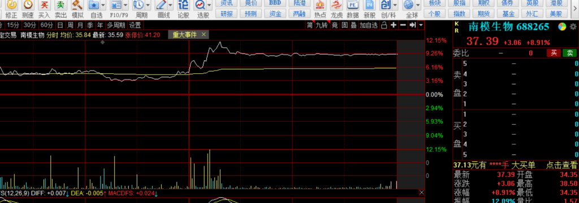The width and height of the screenshot is (579, 203).
Task: Toggle the 九转 indicator on the chart
Action: [322, 25]
